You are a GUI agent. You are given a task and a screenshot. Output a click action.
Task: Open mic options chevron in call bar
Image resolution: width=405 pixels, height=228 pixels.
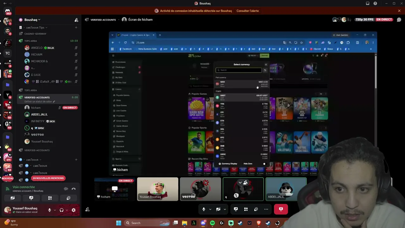tap(210, 209)
